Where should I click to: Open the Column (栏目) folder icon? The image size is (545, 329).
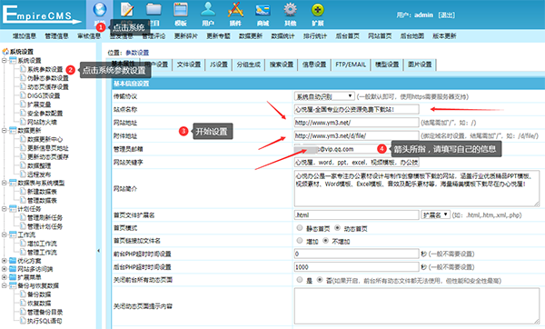pos(154,10)
